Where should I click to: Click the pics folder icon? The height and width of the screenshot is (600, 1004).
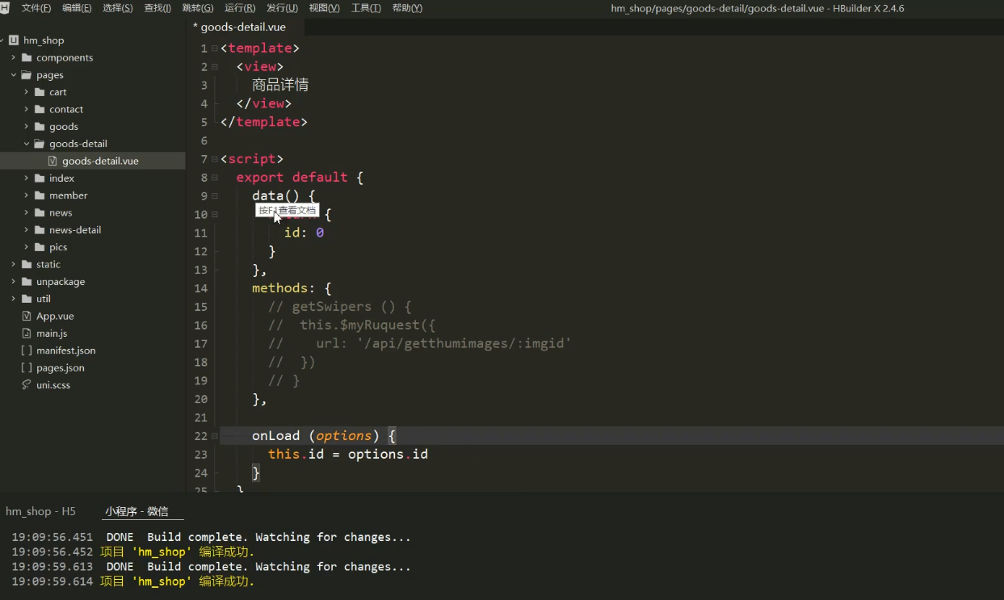pyautogui.click(x=40, y=247)
